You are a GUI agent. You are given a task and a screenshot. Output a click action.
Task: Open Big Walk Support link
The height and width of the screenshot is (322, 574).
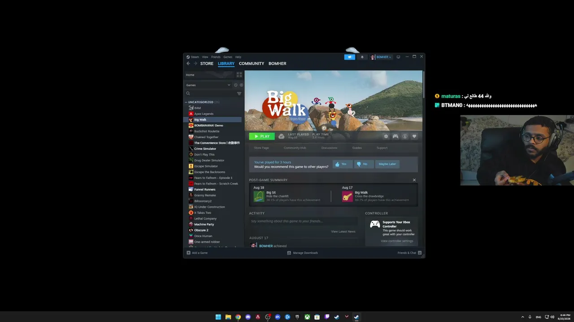382,148
